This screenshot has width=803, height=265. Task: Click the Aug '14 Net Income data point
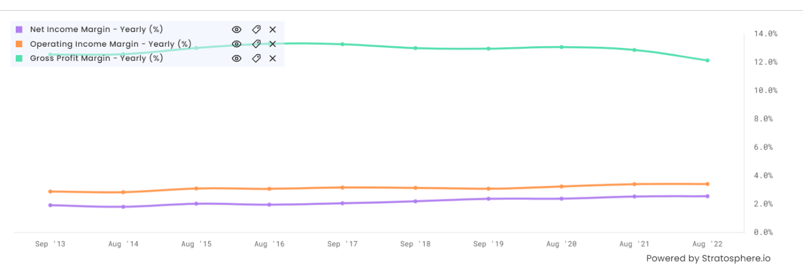click(123, 206)
